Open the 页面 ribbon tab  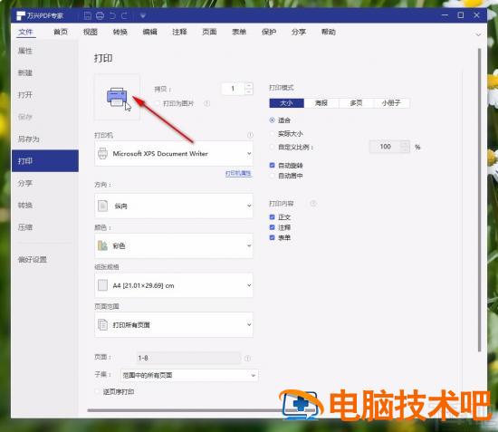click(x=209, y=32)
